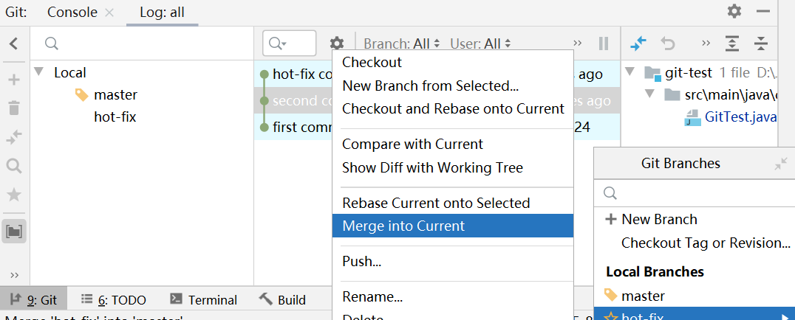Select the hot-fix commit row
The image size is (795, 320).
[x=437, y=75]
